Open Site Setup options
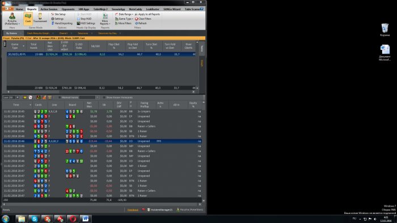 58,14
